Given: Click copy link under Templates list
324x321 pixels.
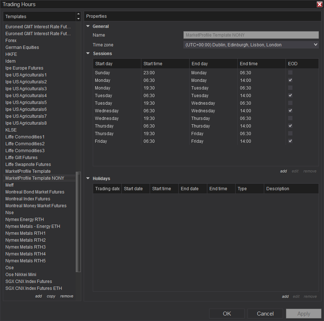Looking at the screenshot, I should [51, 296].
